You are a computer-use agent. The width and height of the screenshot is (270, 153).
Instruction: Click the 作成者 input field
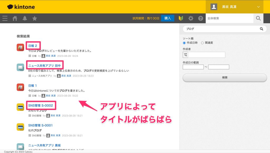click(206, 55)
